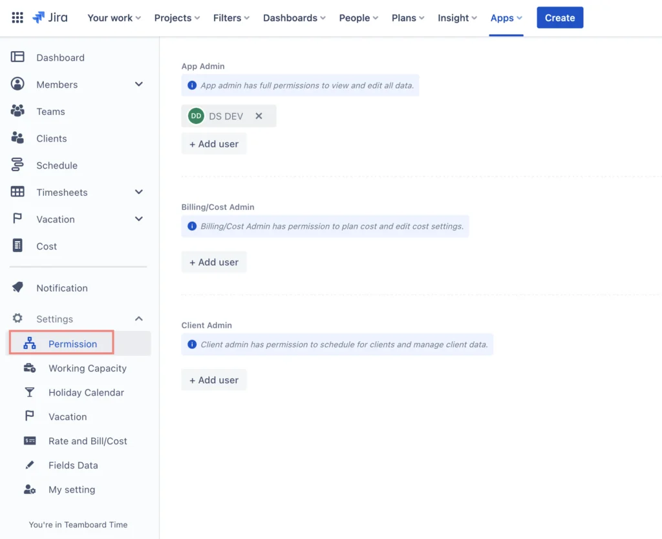The width and height of the screenshot is (662, 539).
Task: Add user under App Admin
Action: (214, 144)
